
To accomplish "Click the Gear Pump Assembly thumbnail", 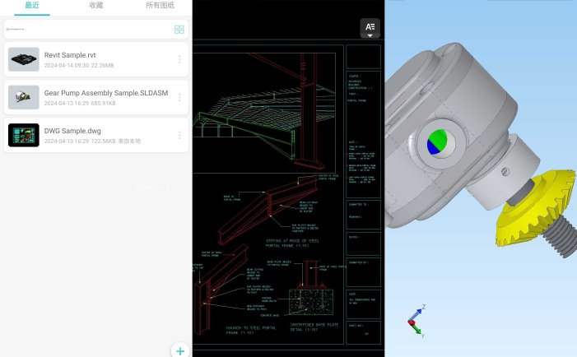I will coord(24,98).
